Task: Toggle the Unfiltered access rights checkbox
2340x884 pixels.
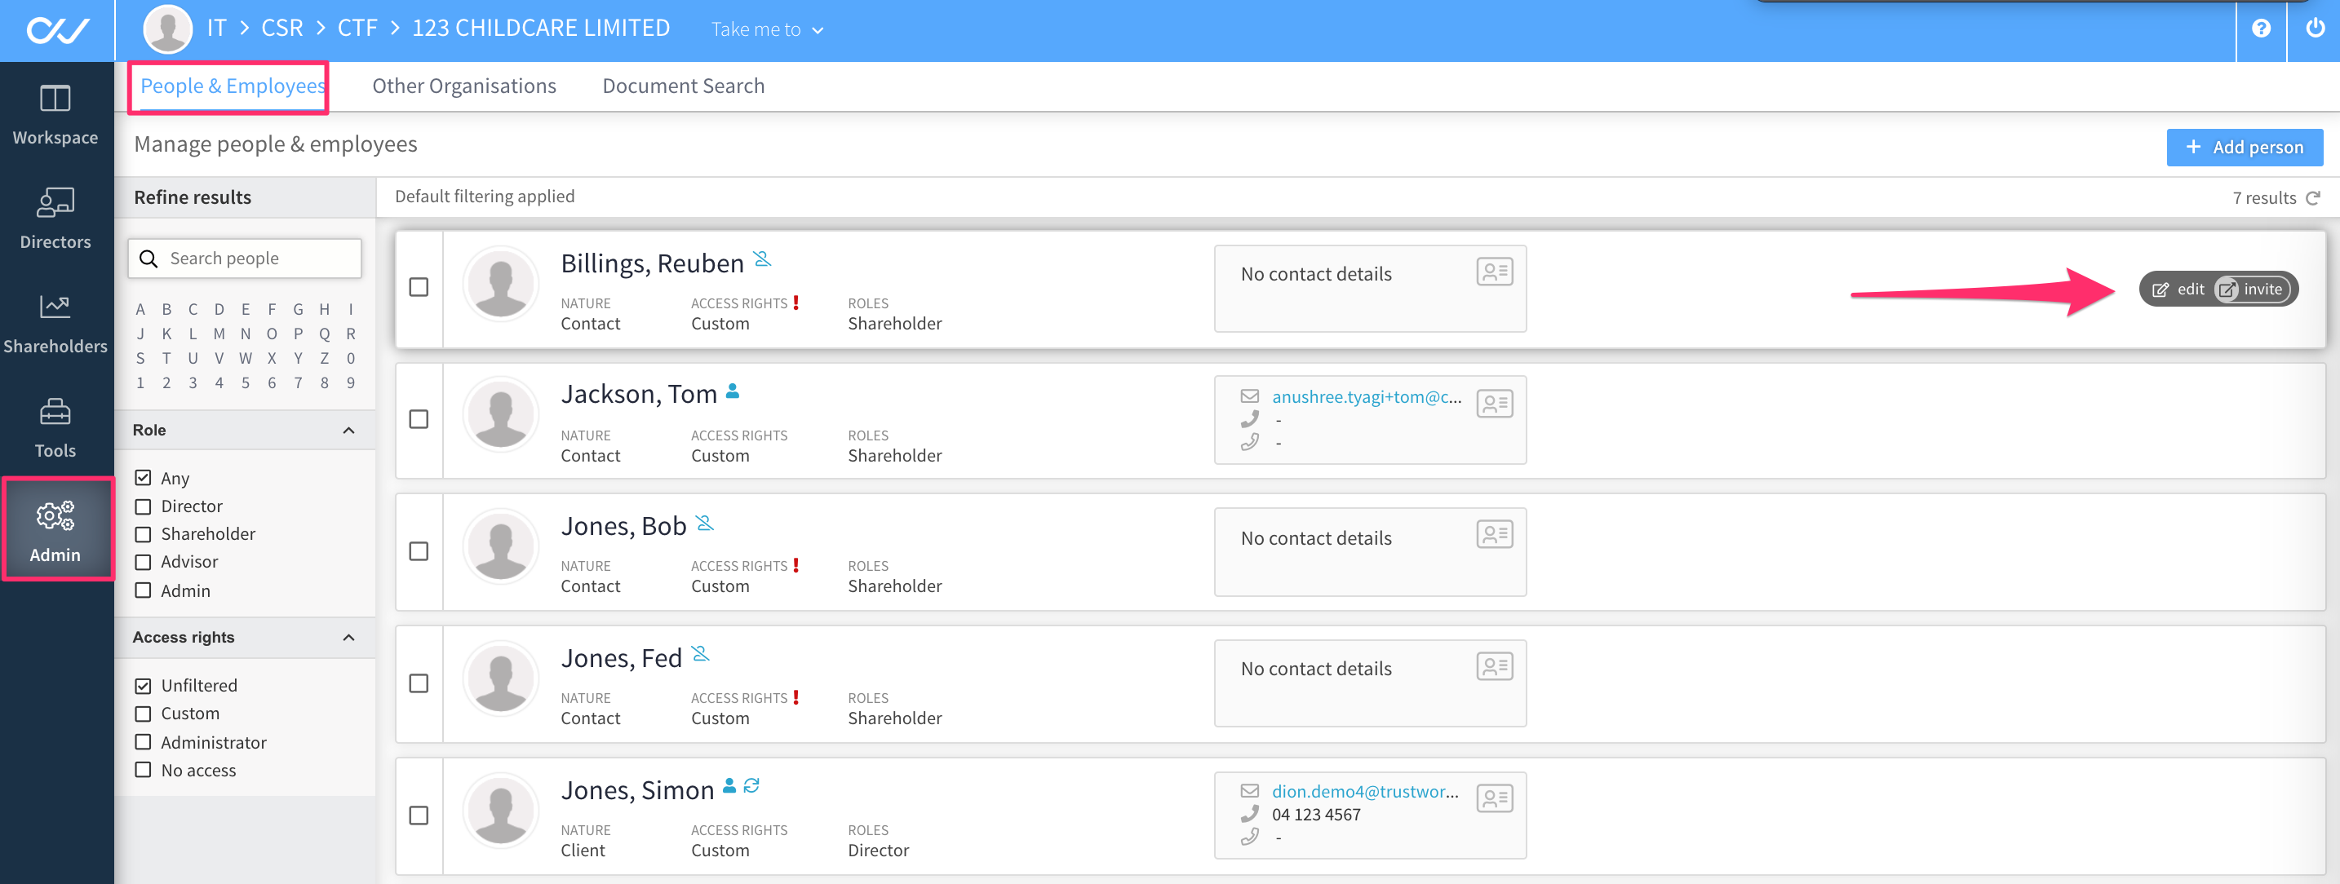Action: [x=143, y=686]
